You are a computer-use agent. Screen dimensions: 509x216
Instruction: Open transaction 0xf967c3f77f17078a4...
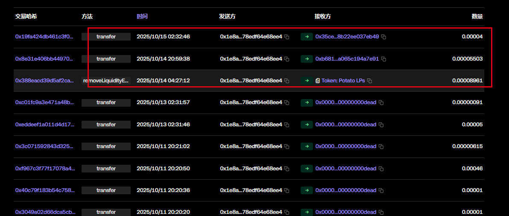tap(45, 168)
